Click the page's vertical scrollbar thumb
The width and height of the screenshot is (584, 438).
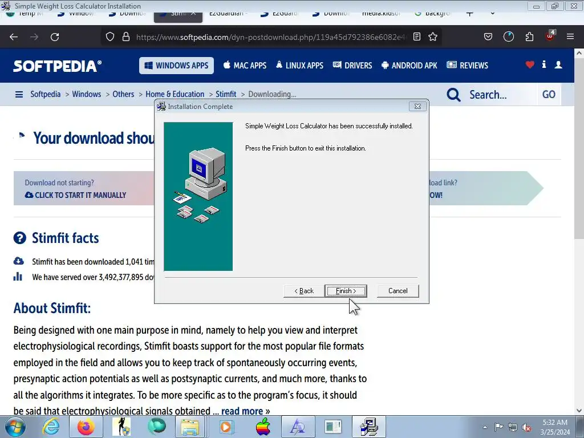(579, 148)
